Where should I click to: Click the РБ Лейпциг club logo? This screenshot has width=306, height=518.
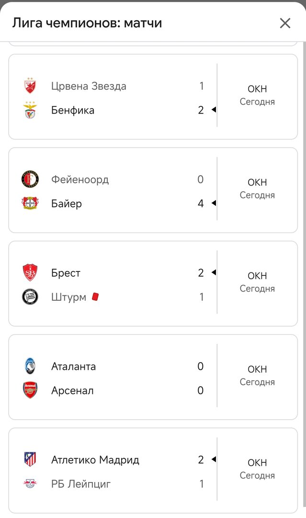coord(30,484)
